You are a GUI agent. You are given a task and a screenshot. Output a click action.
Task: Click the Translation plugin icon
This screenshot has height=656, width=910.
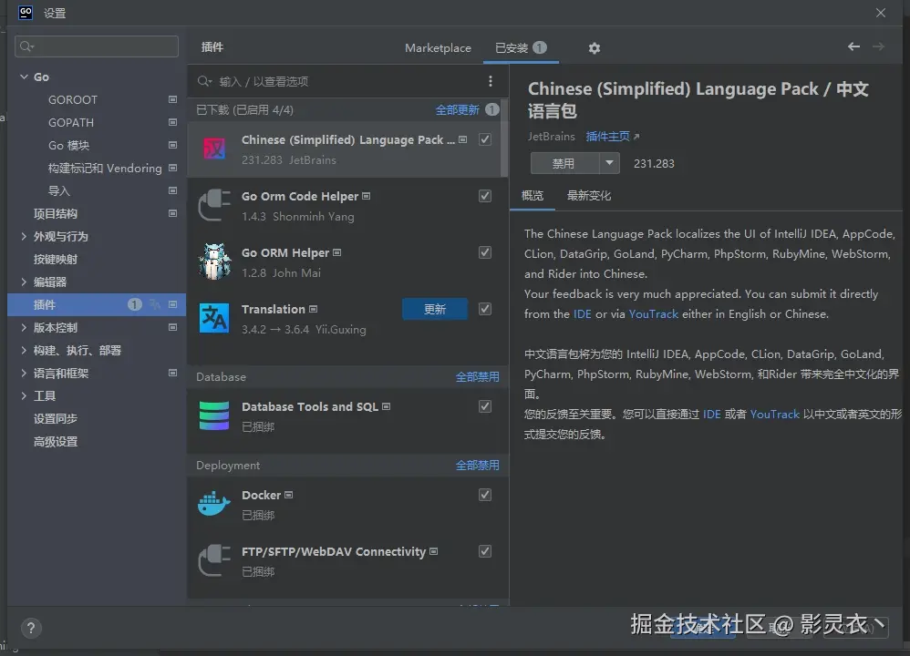(x=214, y=318)
